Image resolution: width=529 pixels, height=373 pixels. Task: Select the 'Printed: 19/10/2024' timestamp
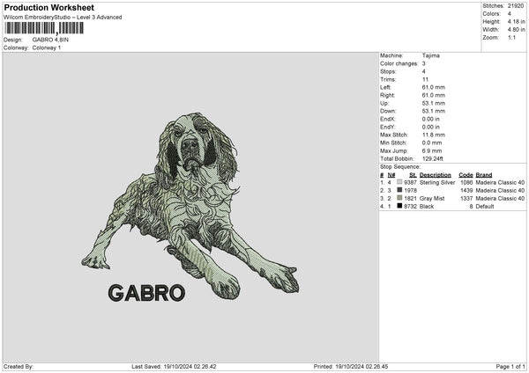351,367
